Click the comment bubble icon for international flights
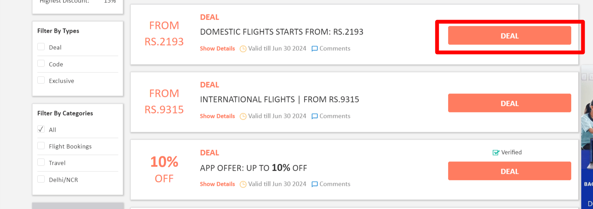Screen dimensions: 593x209 314,116
